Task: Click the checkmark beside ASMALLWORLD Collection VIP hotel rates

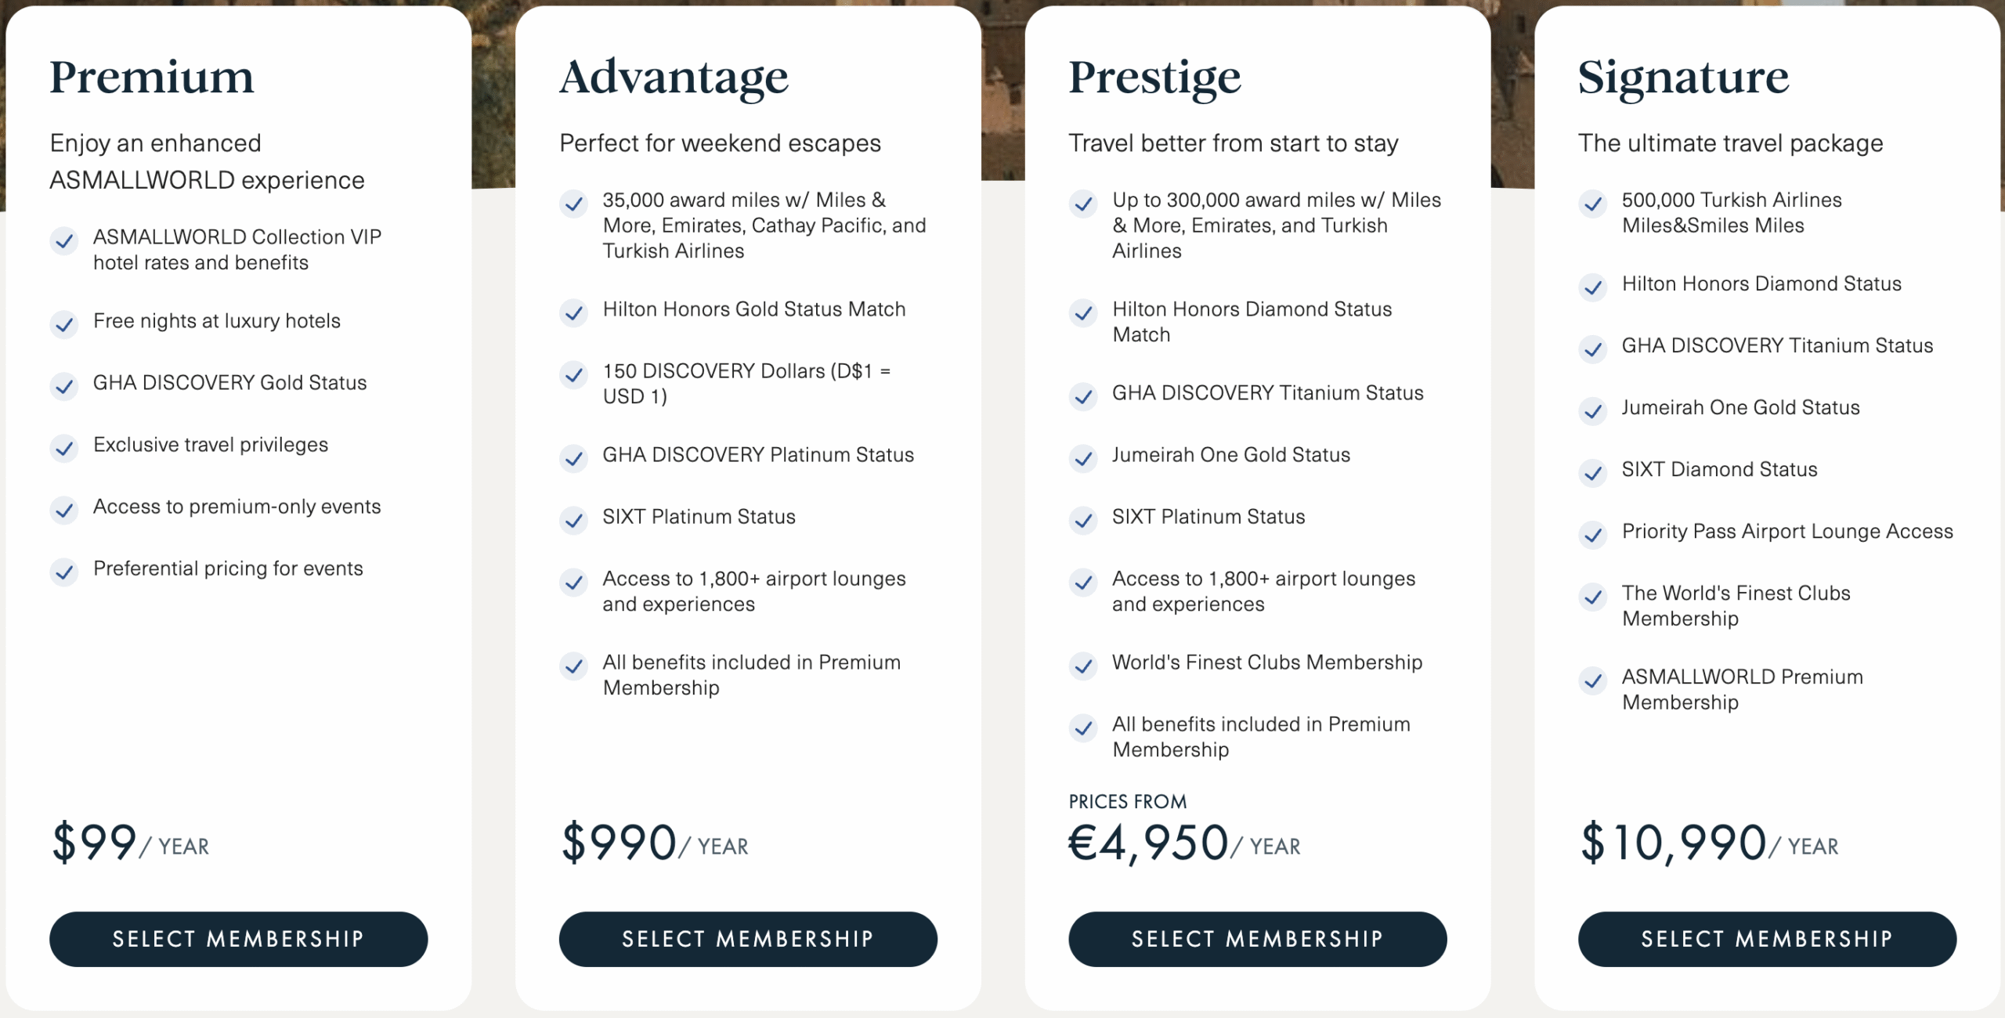Action: click(65, 242)
